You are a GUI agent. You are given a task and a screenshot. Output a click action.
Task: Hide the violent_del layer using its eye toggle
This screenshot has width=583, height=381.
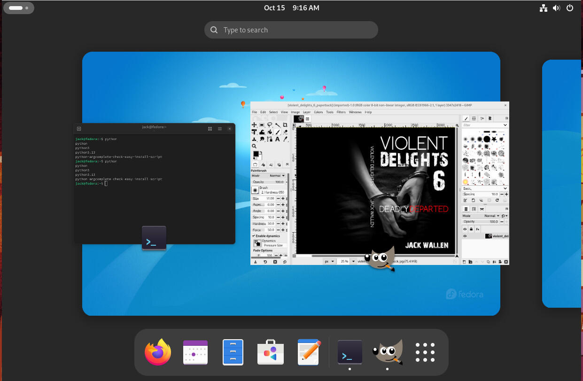[x=465, y=236]
